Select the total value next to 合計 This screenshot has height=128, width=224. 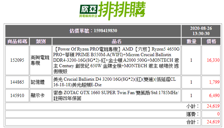coord(213,122)
